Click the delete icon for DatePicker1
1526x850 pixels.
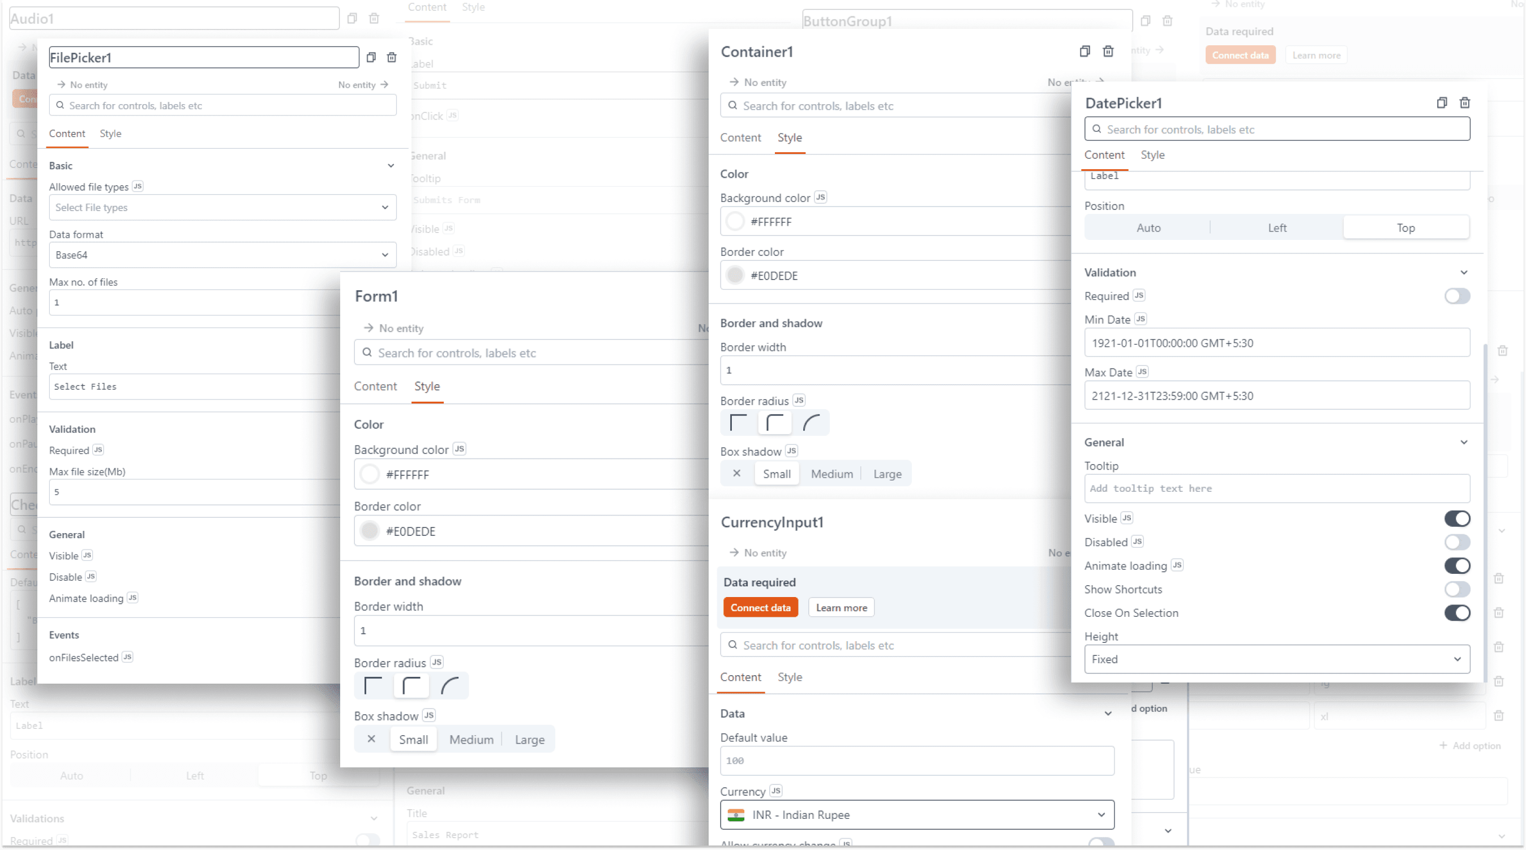tap(1465, 102)
